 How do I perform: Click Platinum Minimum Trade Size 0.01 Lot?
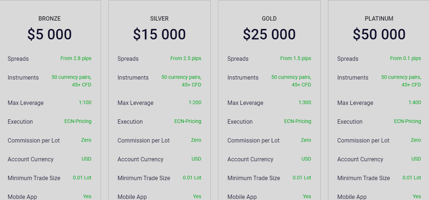[412, 178]
